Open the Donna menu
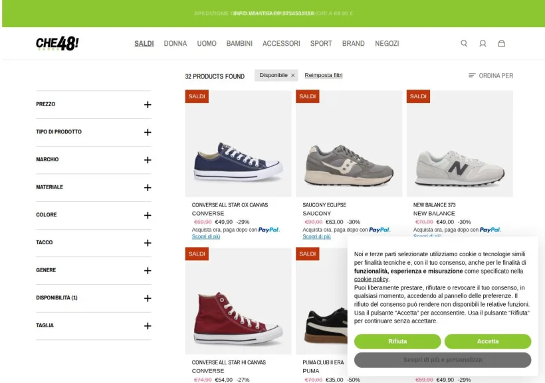545x383 pixels. pyautogui.click(x=175, y=43)
